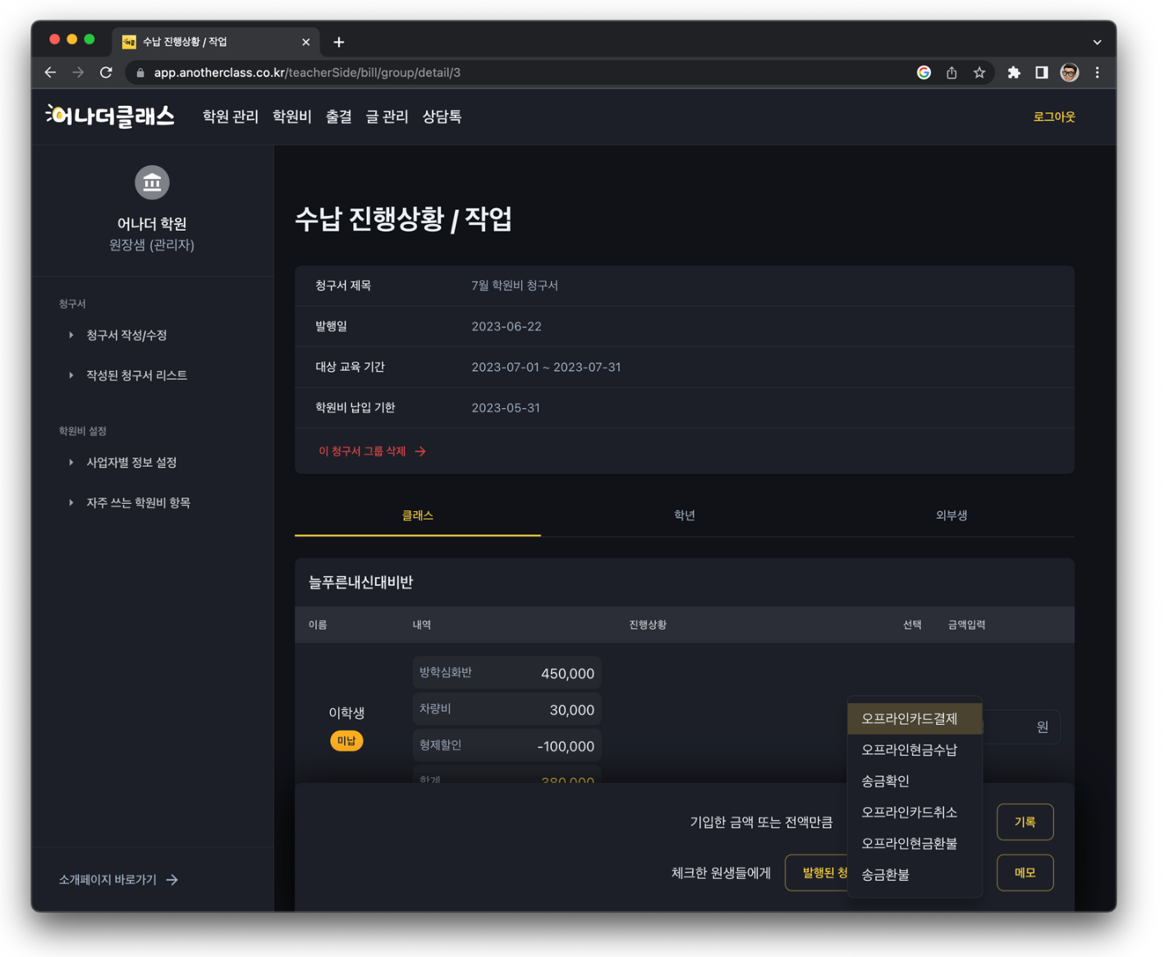Open 상담톡 menu
This screenshot has height=957, width=1174.
click(x=442, y=117)
